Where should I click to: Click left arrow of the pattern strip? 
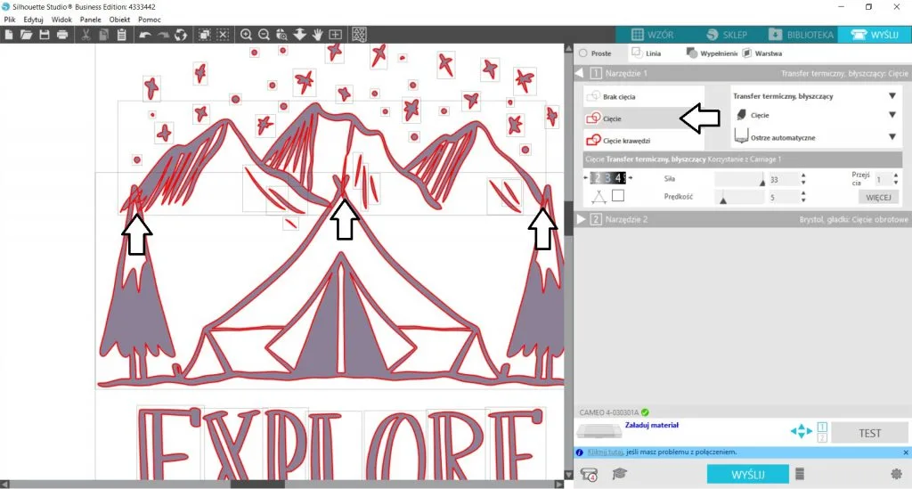[586, 178]
